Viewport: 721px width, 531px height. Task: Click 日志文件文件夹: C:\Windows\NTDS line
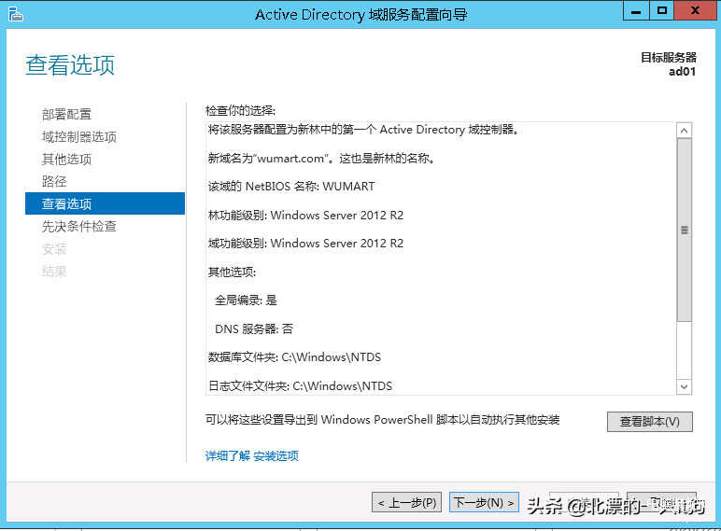point(301,385)
